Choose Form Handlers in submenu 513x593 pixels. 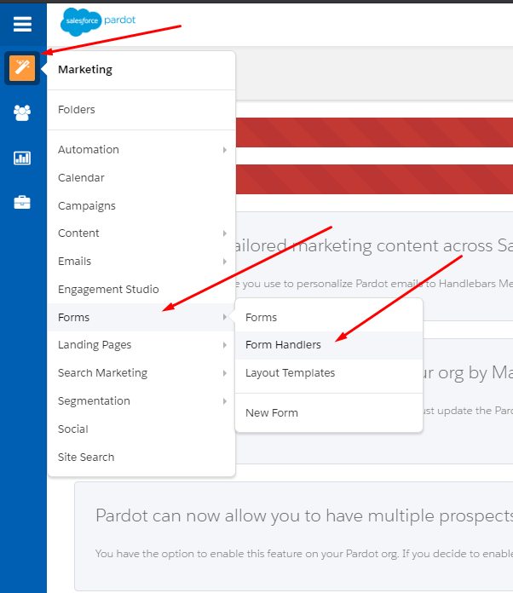pos(329,345)
